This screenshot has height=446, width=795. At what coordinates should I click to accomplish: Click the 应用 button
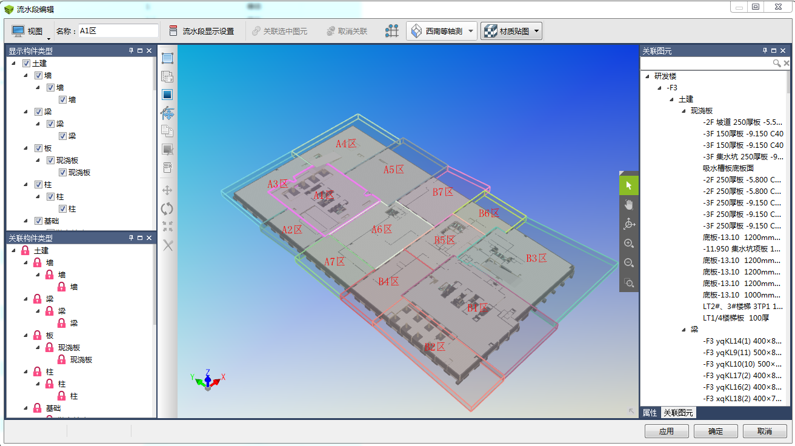(667, 431)
